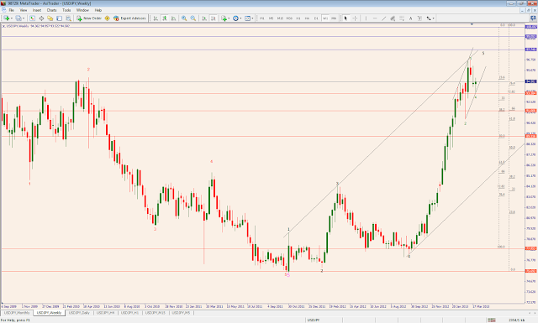This screenshot has width=538, height=323.
Task: Select the horizontal line tool
Action: click(375, 18)
